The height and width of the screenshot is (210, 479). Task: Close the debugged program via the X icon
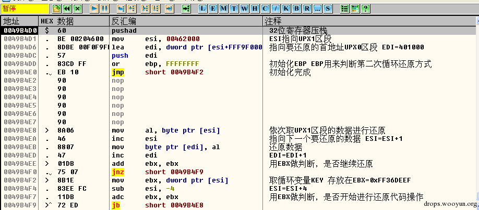77,9
